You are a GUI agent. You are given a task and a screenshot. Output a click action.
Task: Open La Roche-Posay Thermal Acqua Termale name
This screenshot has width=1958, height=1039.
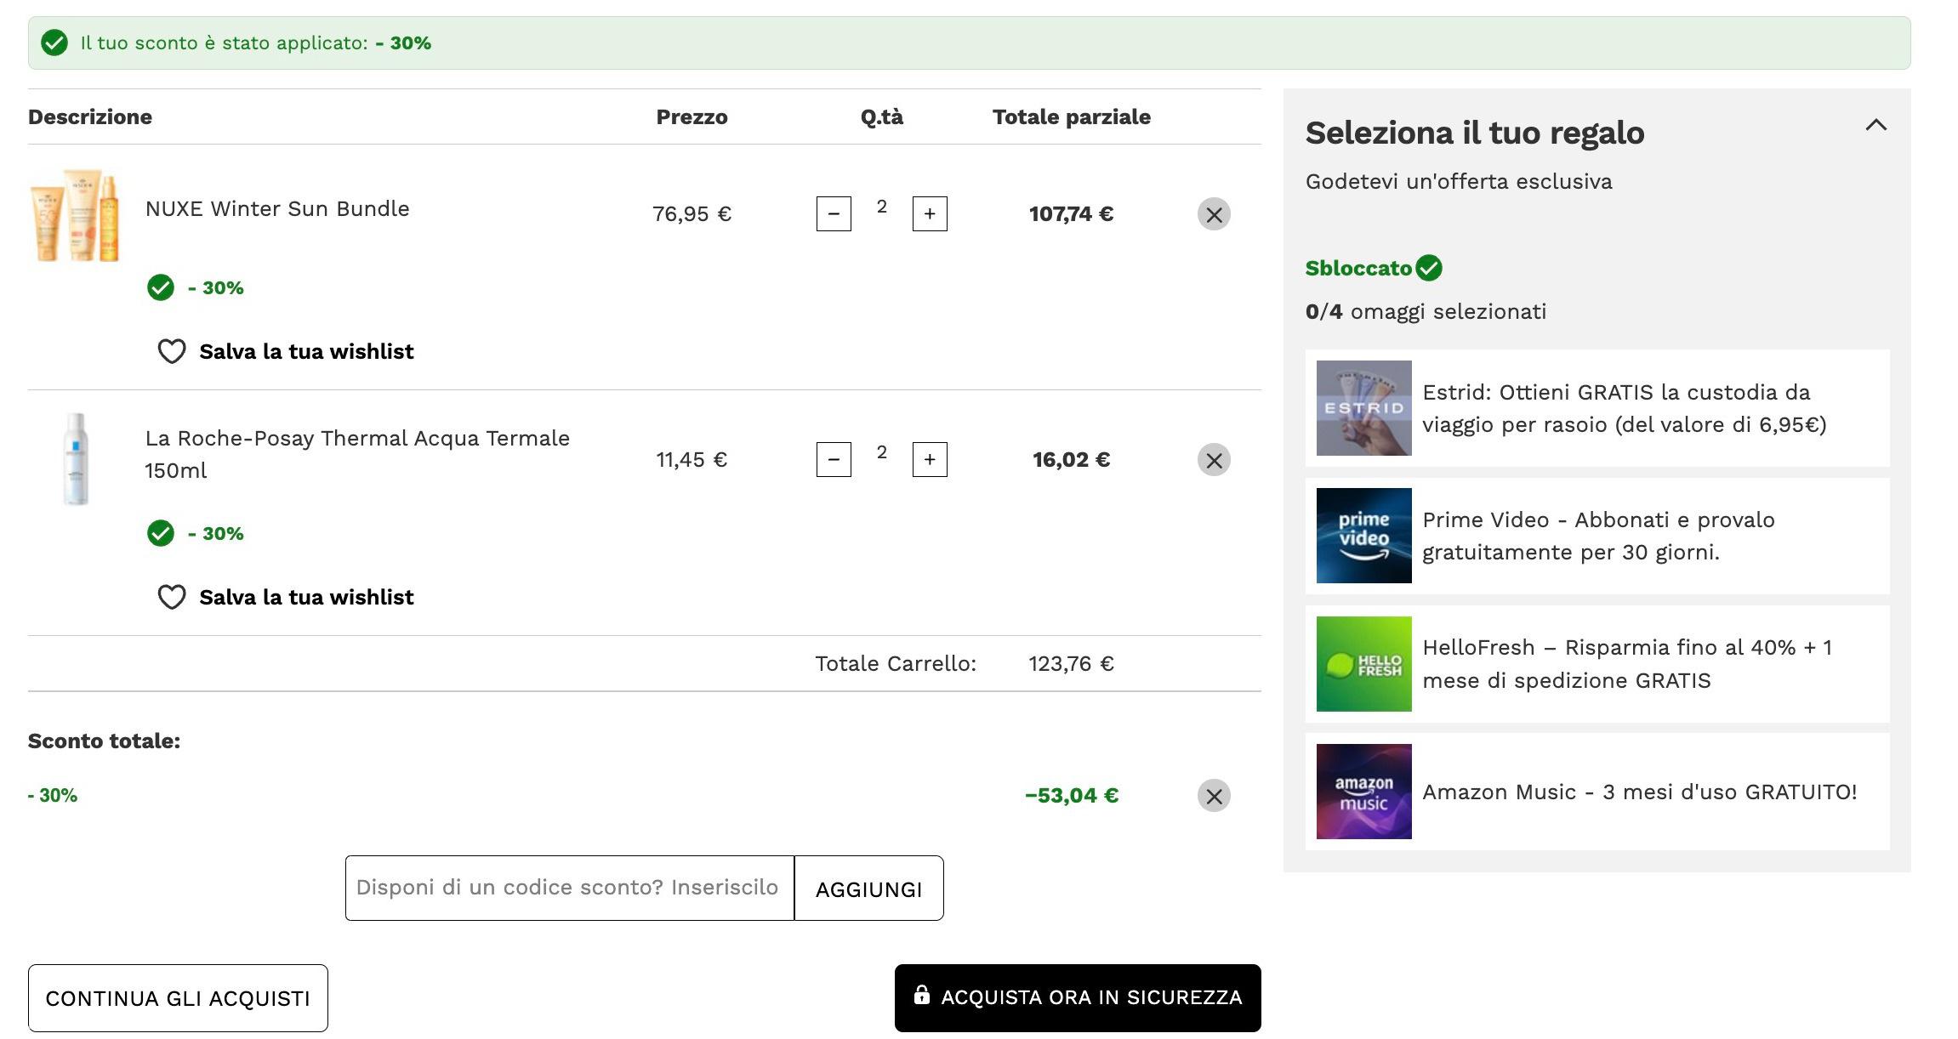click(357, 454)
